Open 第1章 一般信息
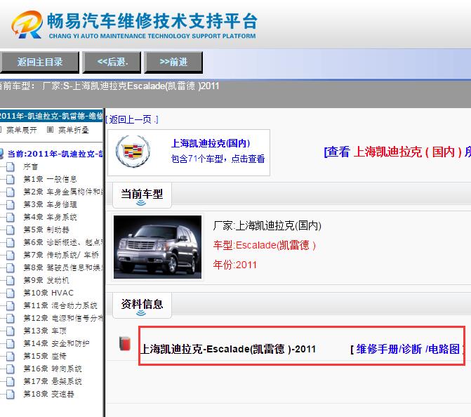Viewport: 471px width, 417px height. point(50,179)
